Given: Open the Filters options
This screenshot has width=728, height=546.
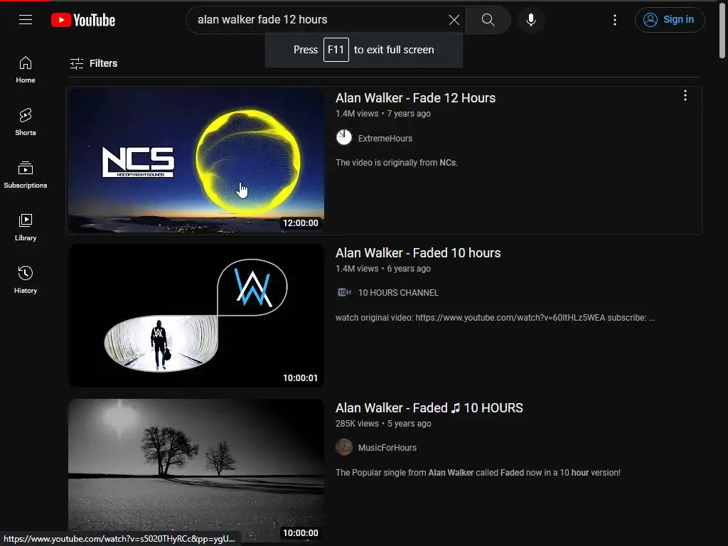Looking at the screenshot, I should point(94,63).
